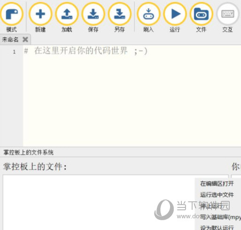Click the 掌控板上的文件 label
241x230 pixels.
[35, 167]
